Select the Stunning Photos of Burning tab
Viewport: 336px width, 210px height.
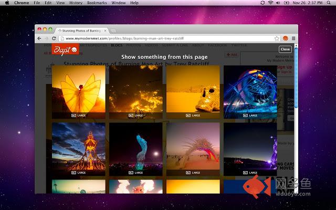(81, 30)
